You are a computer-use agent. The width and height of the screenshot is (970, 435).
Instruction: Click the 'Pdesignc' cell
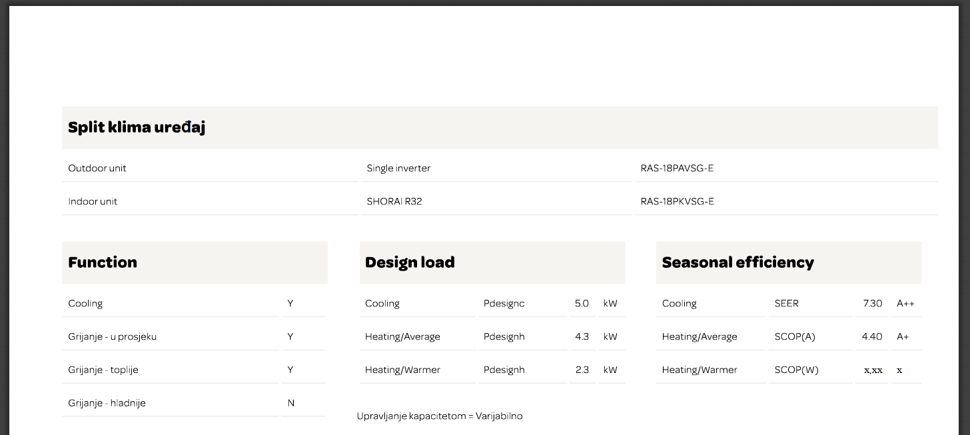click(504, 303)
